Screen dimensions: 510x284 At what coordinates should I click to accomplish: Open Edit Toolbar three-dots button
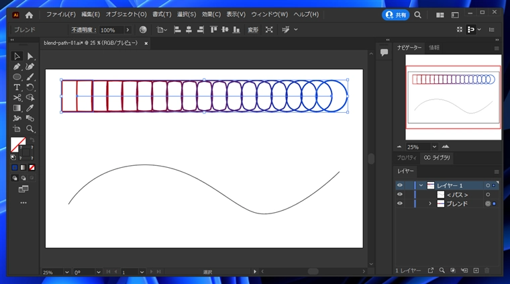click(x=23, y=203)
